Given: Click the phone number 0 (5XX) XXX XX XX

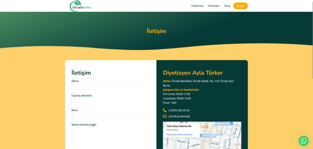Looking at the screenshot, I should 179,111.
